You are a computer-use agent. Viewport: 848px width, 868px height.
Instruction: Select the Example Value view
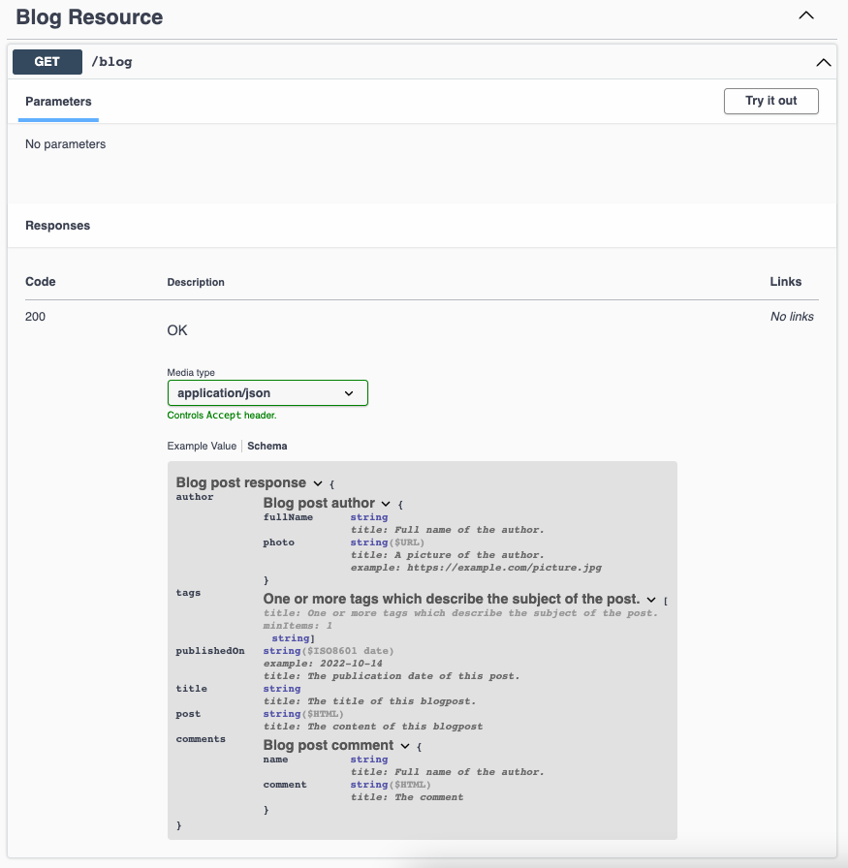pos(204,446)
